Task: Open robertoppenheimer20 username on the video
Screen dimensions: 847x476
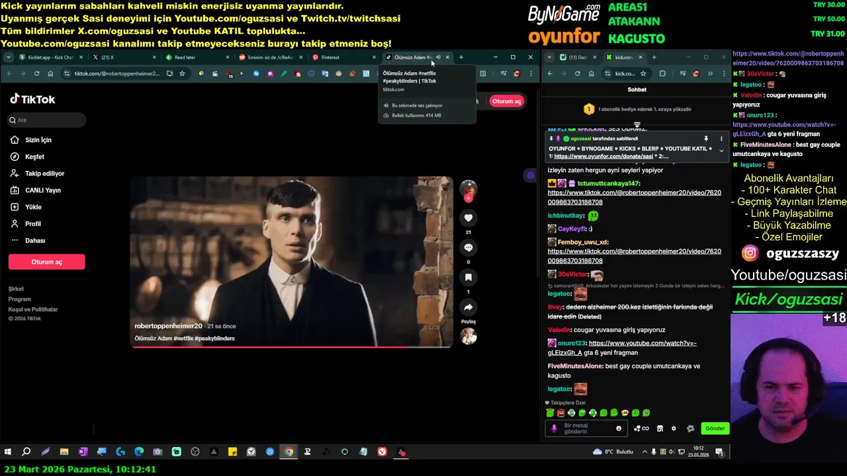Action: click(168, 326)
